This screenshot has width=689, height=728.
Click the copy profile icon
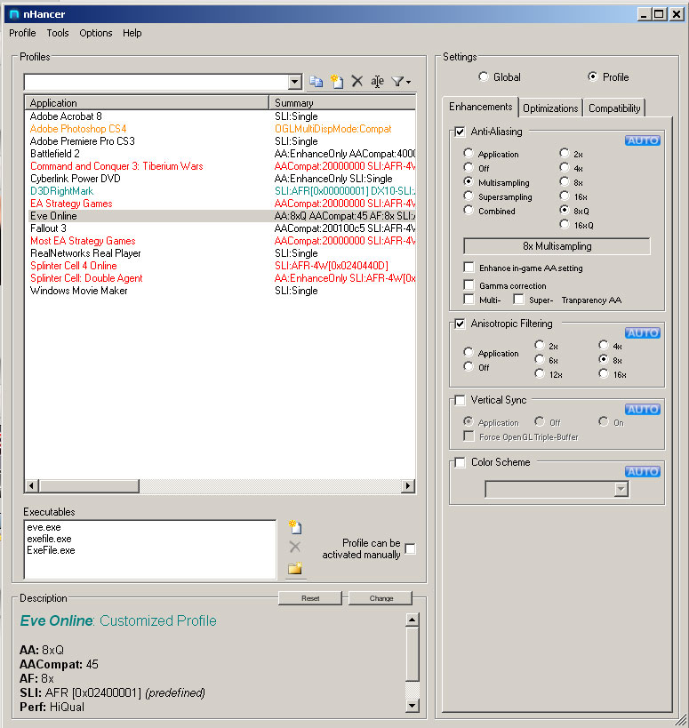point(316,82)
